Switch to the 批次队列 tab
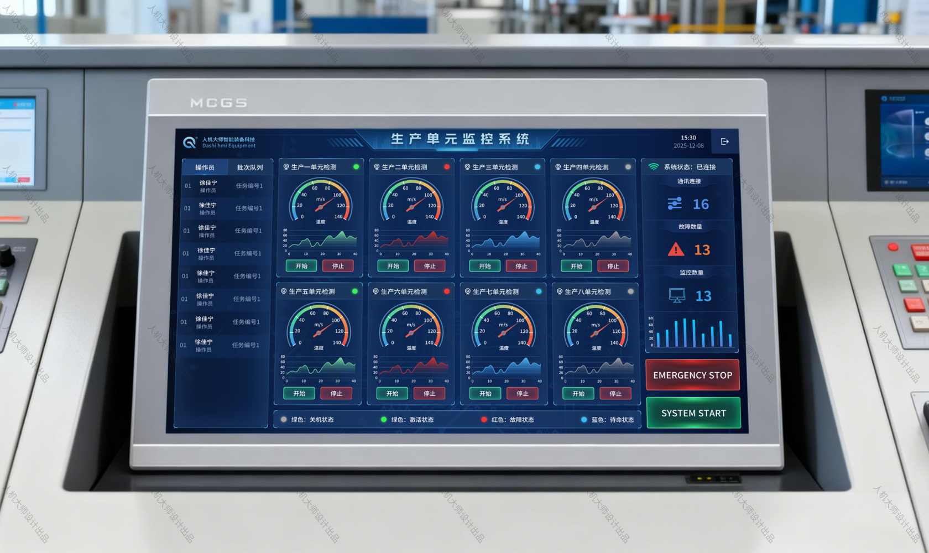The width and height of the screenshot is (929, 553). (250, 167)
